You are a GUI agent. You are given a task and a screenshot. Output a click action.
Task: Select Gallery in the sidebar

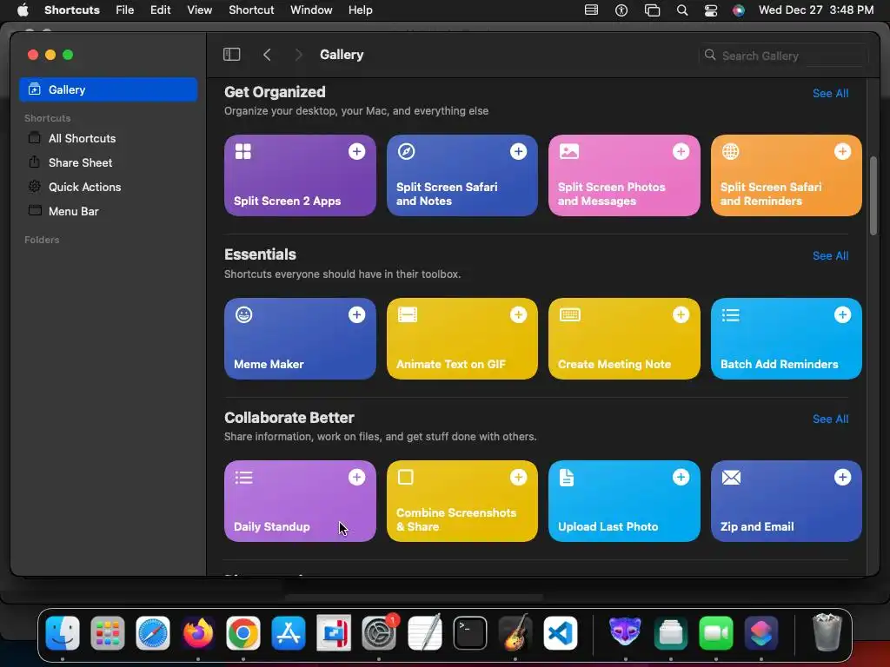click(x=109, y=89)
